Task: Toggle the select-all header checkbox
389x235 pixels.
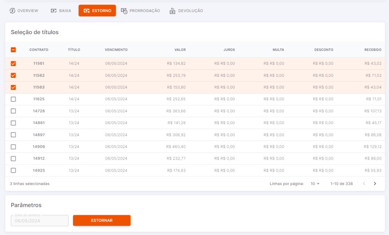Action: coord(13,50)
